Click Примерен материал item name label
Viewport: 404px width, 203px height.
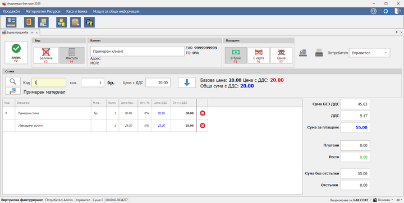tap(44, 92)
